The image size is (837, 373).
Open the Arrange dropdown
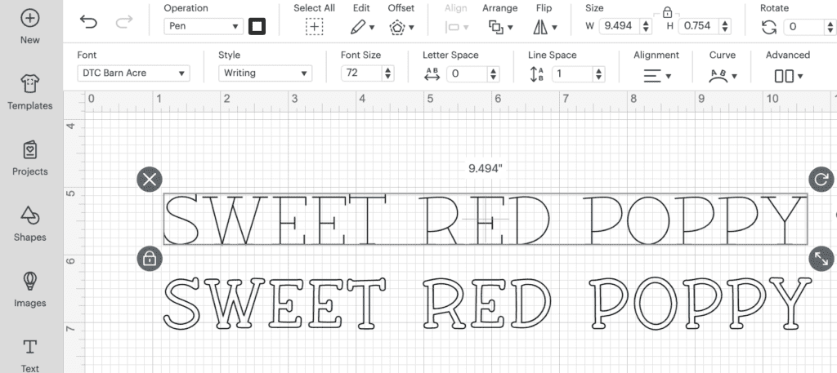point(500,27)
